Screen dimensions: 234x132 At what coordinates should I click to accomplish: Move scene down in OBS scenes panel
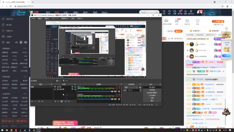pyautogui.click(x=42, y=101)
